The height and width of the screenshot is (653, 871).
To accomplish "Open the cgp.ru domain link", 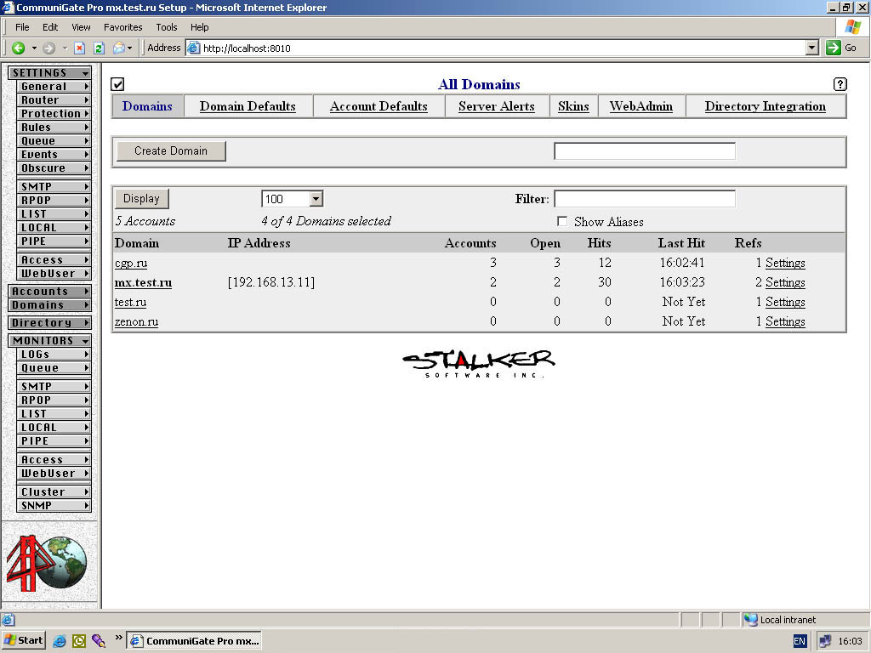I will click(130, 263).
